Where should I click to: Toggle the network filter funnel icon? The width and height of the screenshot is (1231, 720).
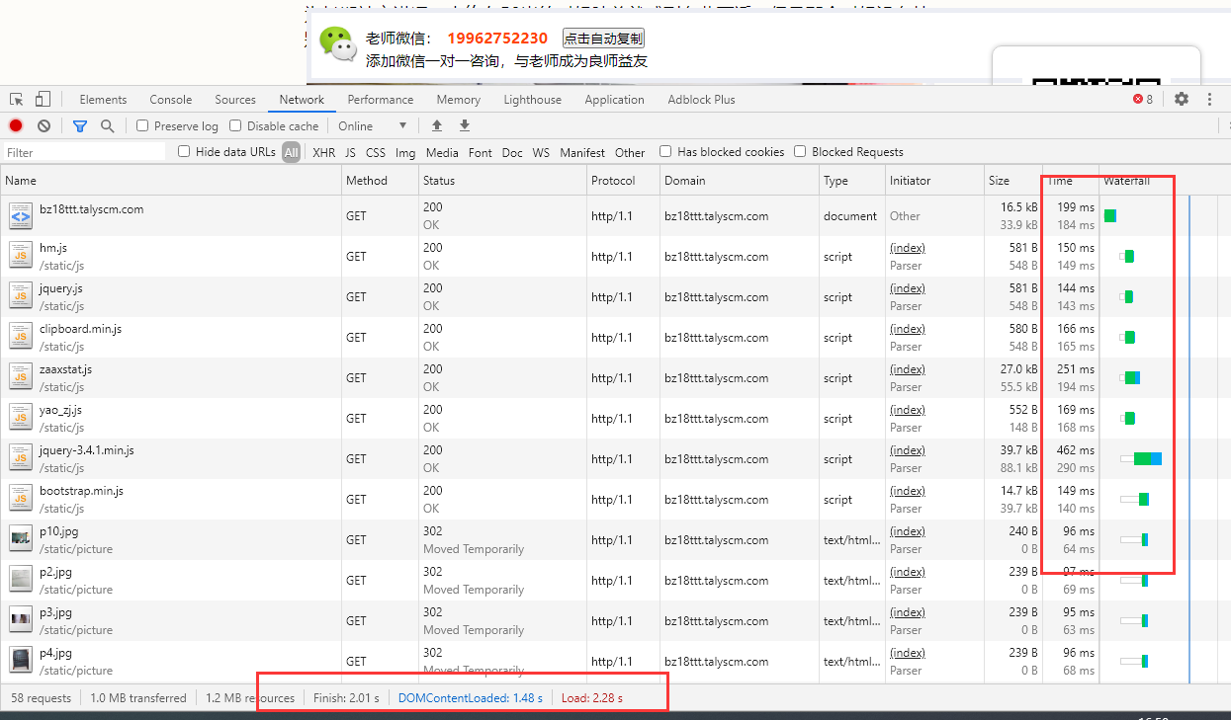coord(80,126)
